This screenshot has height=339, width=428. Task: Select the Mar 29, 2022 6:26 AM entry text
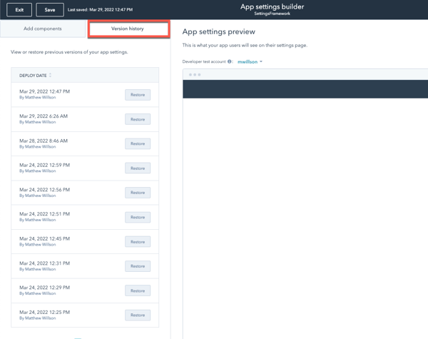pos(44,116)
